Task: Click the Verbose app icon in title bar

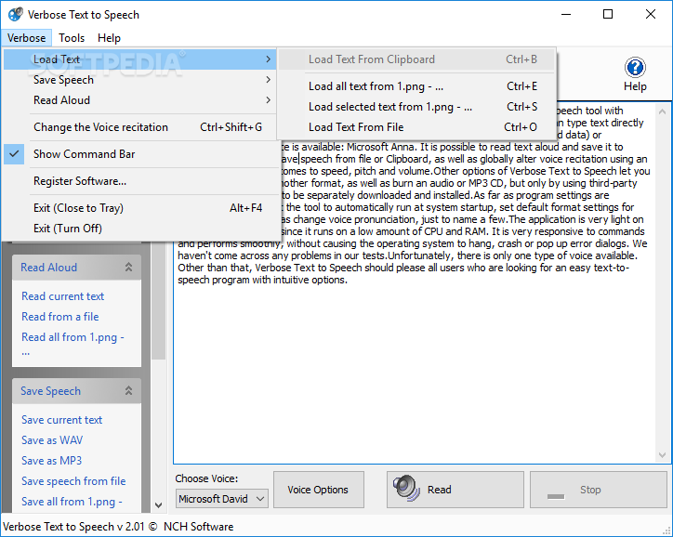Action: 16,14
